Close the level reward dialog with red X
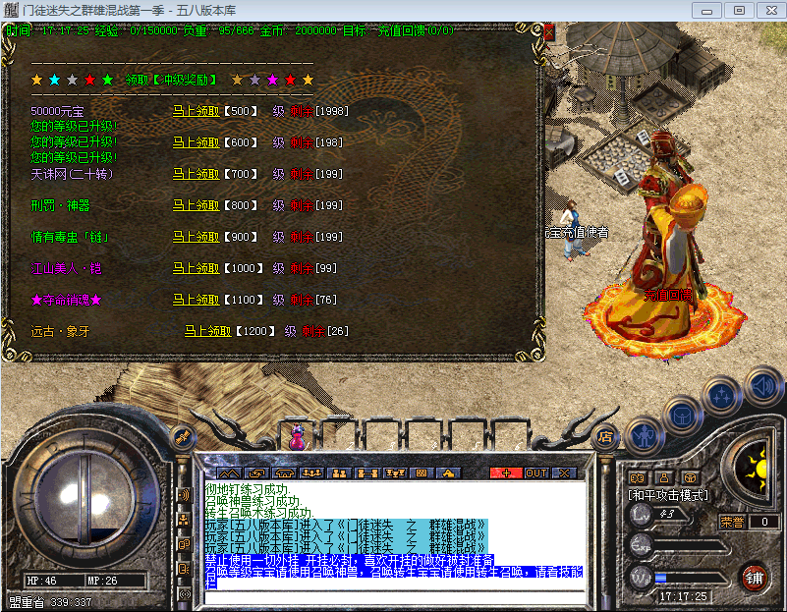This screenshot has width=787, height=612. click(549, 33)
